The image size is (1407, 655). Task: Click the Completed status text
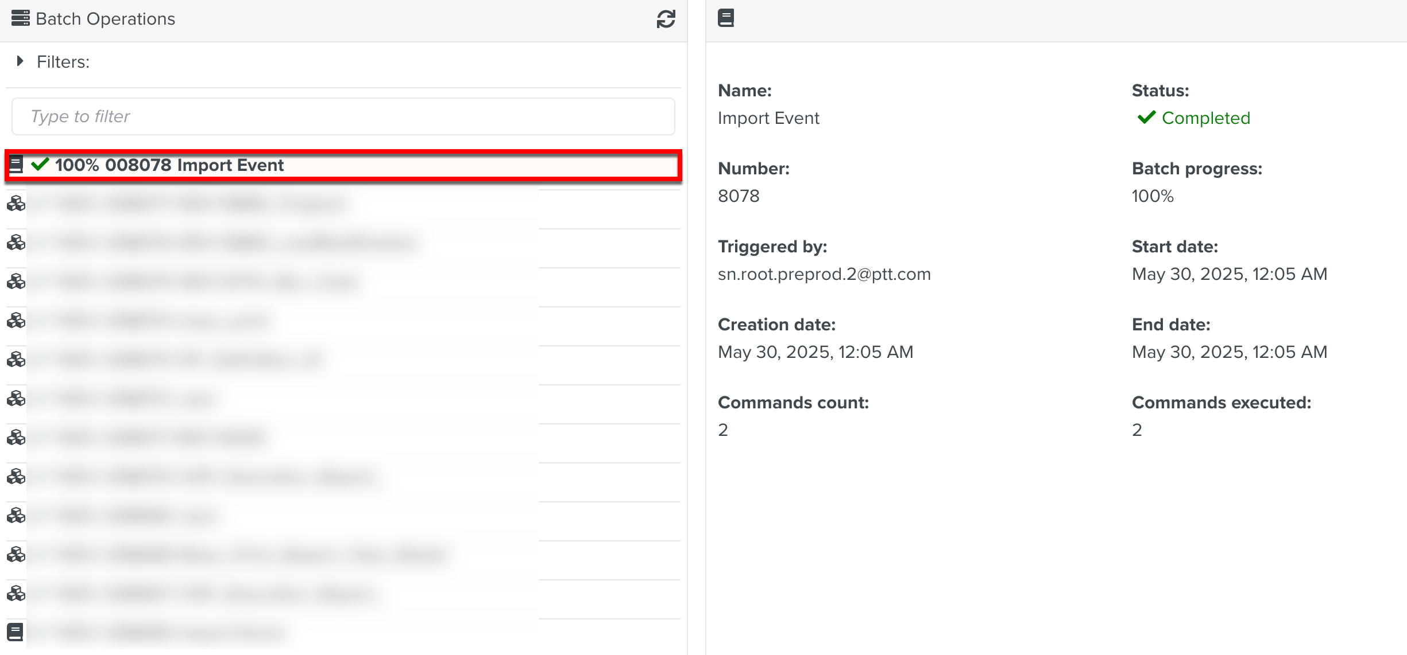(1205, 118)
